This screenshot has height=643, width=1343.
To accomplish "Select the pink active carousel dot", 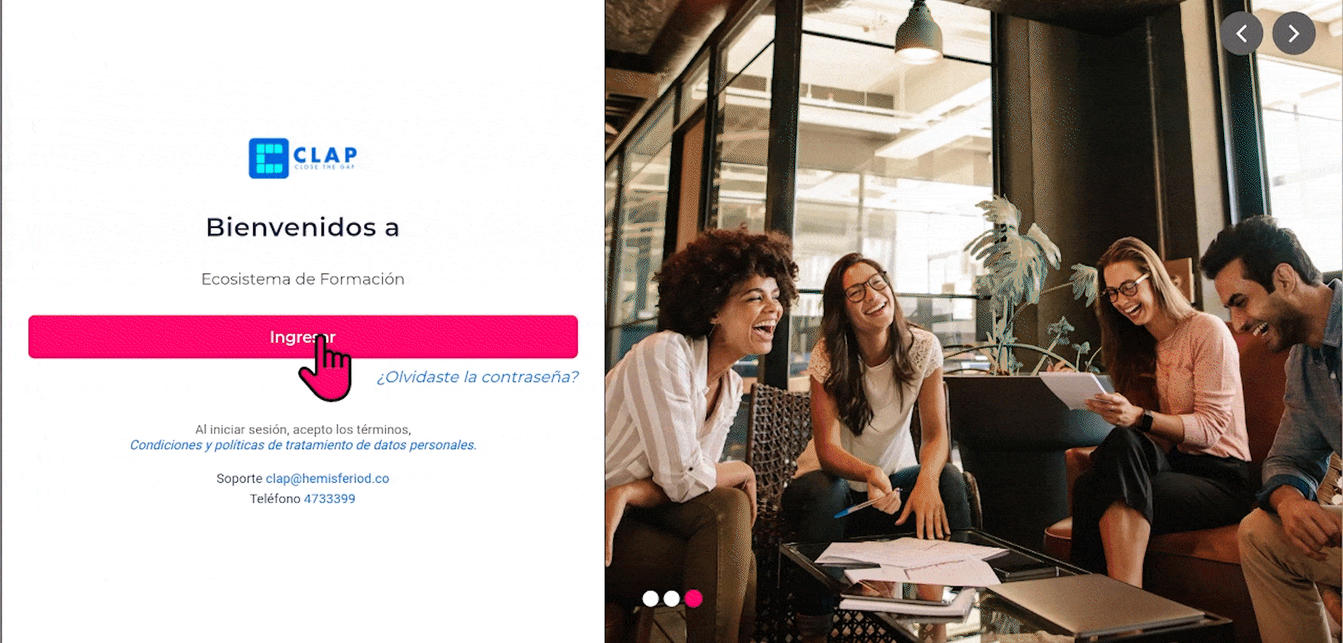I will [x=693, y=598].
